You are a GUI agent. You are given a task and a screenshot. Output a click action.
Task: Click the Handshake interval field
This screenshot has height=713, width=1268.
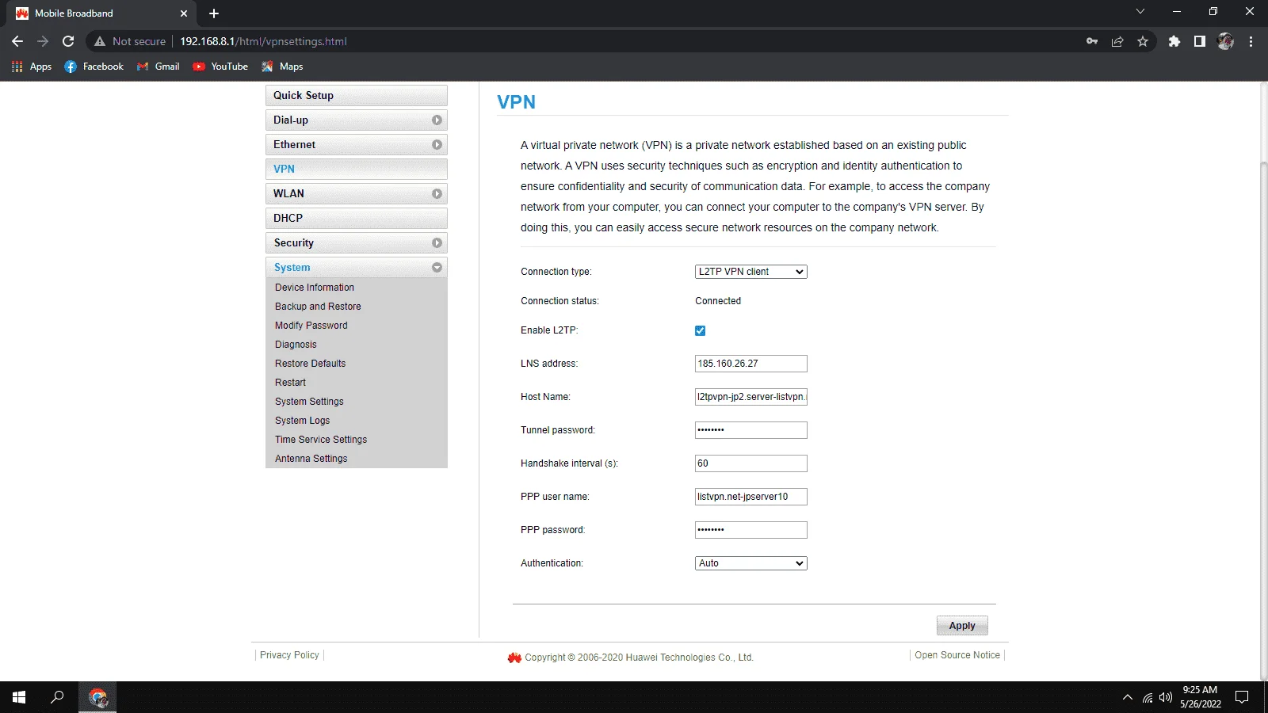pyautogui.click(x=750, y=463)
